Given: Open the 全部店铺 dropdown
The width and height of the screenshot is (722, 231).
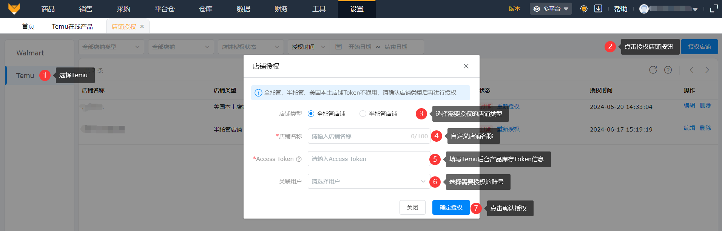Looking at the screenshot, I should coord(181,47).
